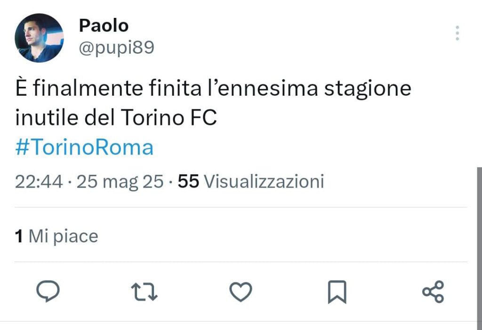
Task: Click the text line ending Torino FC
Action: (116, 118)
